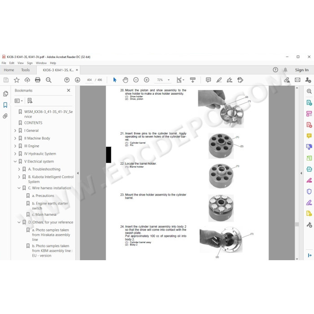This screenshot has height=314, width=314.
Task: Open the View menu
Action: point(21,63)
